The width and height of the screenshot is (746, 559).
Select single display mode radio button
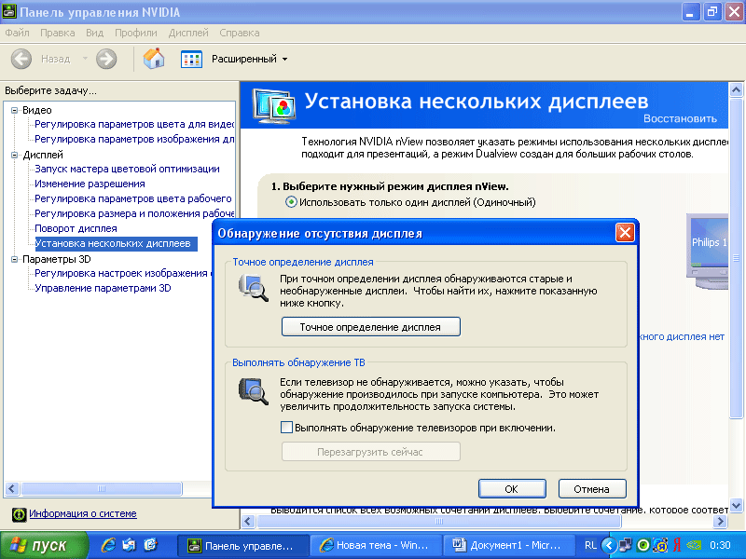click(x=291, y=202)
